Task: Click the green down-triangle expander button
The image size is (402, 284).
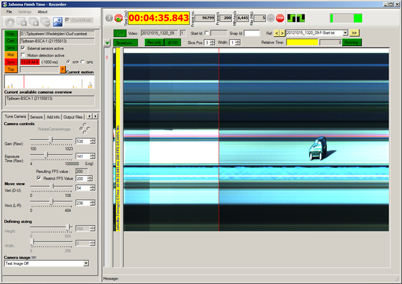Action: tap(107, 43)
